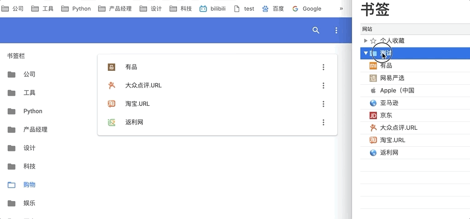Select 淘宝.URL in the right bookmarks panel

click(x=415, y=140)
